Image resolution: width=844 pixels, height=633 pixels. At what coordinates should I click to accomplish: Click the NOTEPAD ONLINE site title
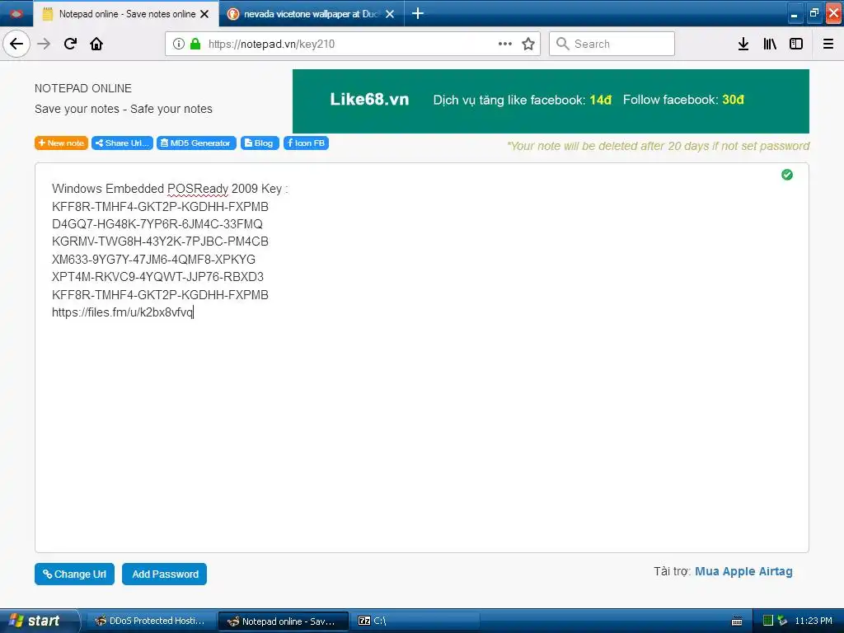(x=83, y=88)
